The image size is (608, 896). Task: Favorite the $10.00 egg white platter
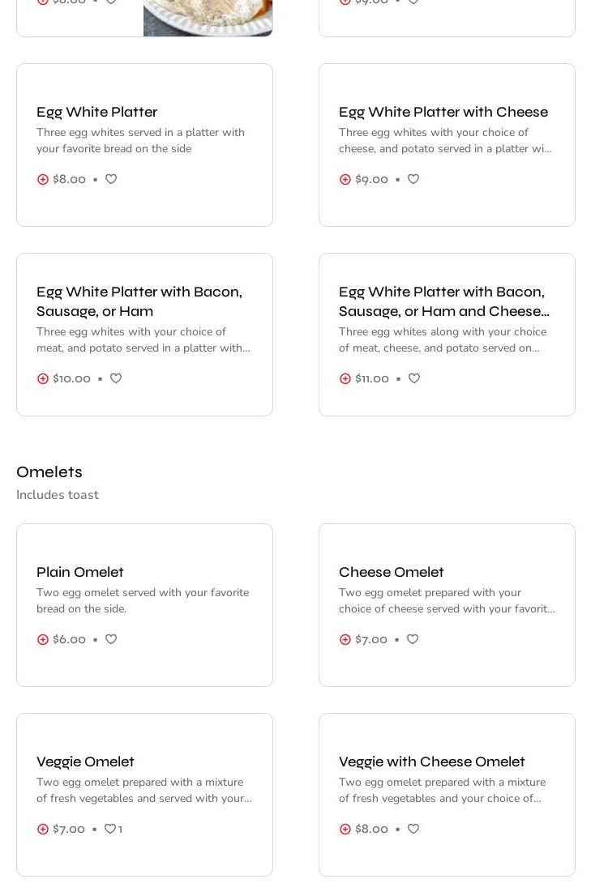pos(116,378)
